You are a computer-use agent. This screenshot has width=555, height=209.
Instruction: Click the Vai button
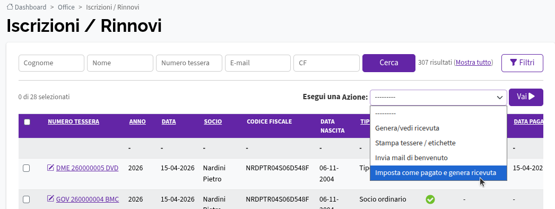(526, 97)
